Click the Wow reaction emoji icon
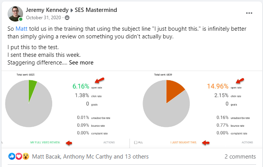 tap(26, 156)
